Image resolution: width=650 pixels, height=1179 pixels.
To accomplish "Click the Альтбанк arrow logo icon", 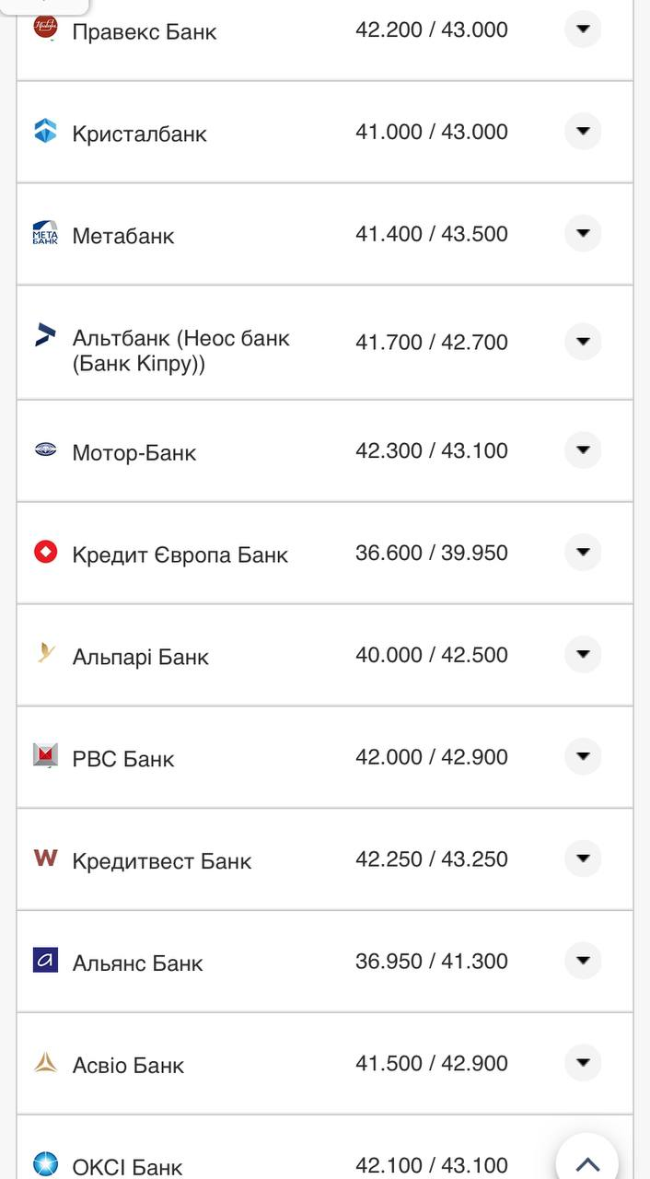I will point(45,334).
